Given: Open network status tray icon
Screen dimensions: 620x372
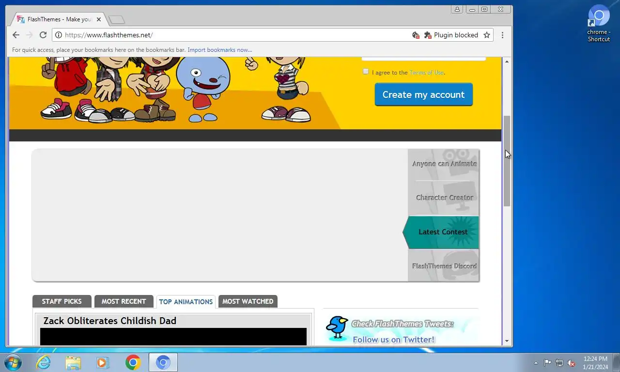Looking at the screenshot, I should pyautogui.click(x=559, y=363).
